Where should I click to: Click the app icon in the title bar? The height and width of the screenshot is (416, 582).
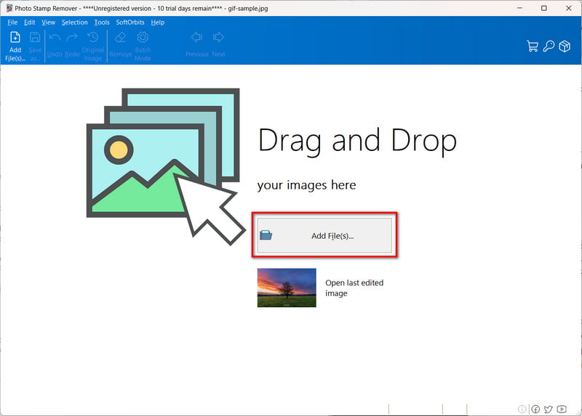tap(9, 8)
